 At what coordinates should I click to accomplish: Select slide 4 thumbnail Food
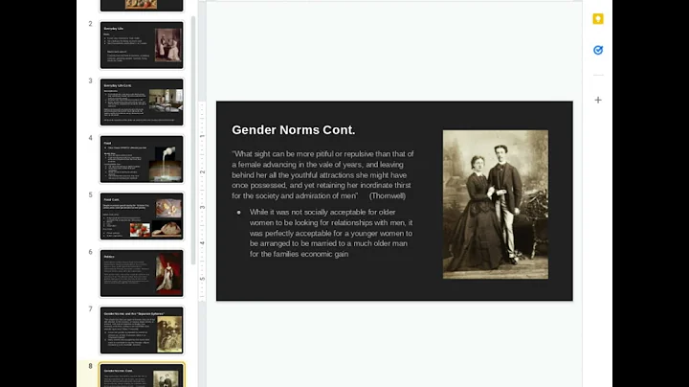coord(142,159)
